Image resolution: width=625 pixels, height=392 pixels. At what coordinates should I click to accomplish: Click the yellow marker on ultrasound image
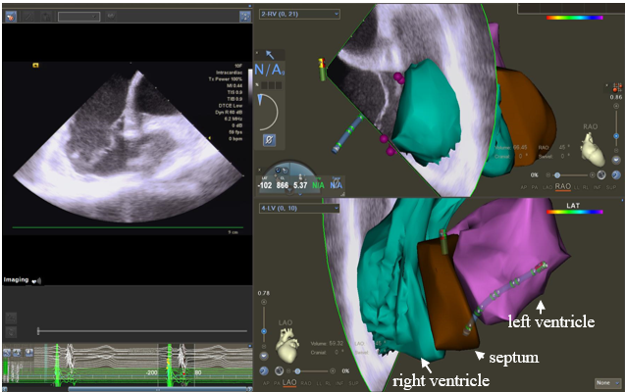(x=34, y=65)
